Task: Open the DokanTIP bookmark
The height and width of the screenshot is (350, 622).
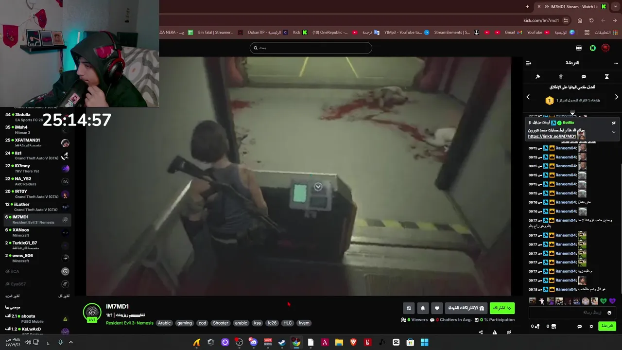Action: pyautogui.click(x=267, y=33)
